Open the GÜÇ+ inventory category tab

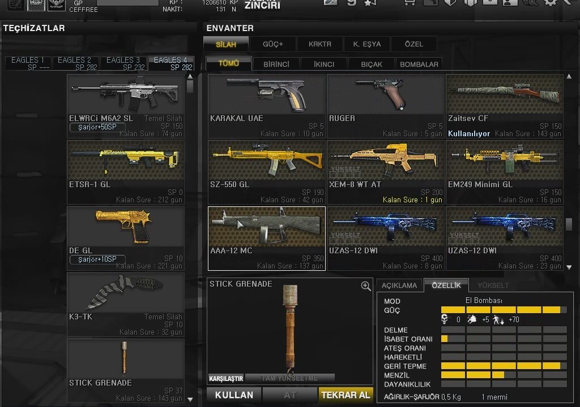click(273, 44)
